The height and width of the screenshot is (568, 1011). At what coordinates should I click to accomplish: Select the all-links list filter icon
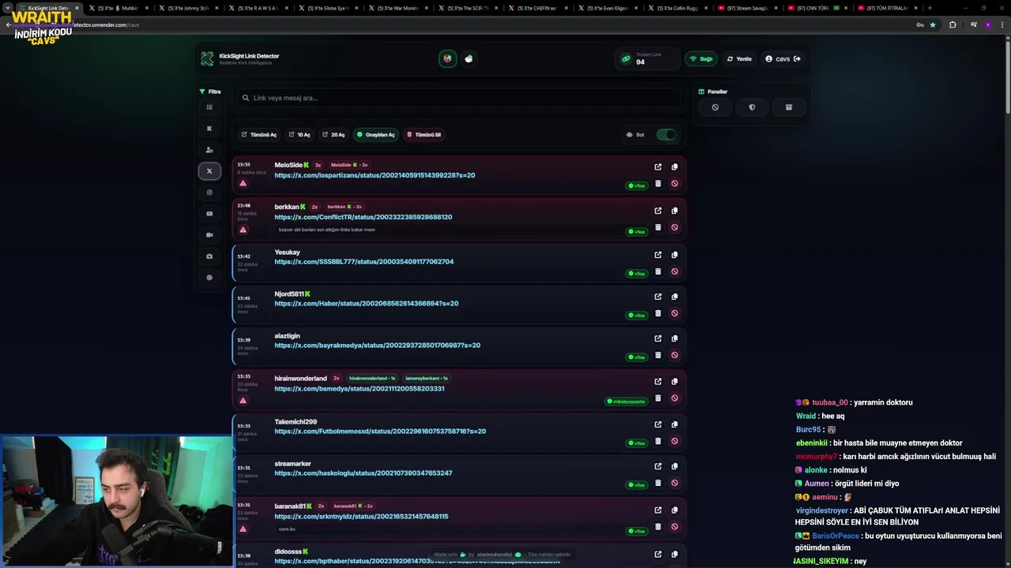209,107
